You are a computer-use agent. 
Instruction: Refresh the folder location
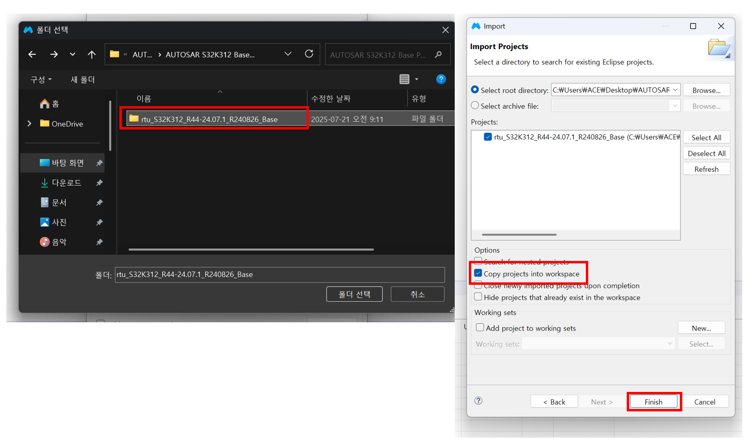pos(309,54)
